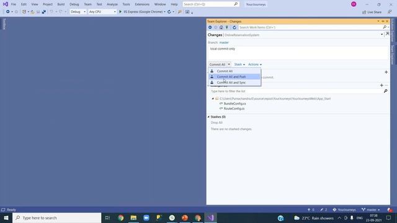Screen dimensions: 397x223
Task: Collapse the Stashes section
Action: tap(208, 117)
